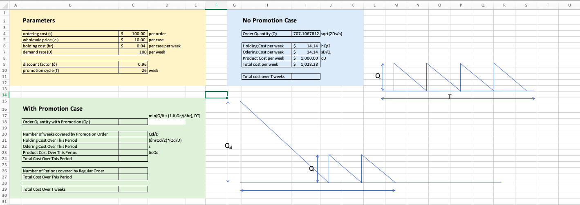Screen dimensions: 580x205
Task: Click the 'δcQd' formula note
Action: [154, 152]
